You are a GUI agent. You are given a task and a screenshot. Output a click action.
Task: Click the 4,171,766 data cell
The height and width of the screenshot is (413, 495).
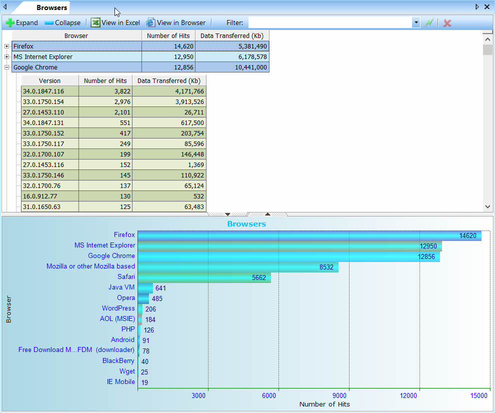pos(169,91)
